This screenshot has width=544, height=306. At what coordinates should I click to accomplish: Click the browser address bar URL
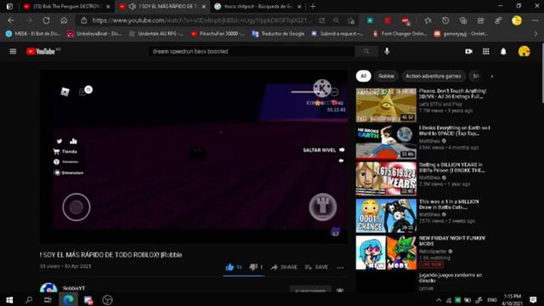(202, 20)
